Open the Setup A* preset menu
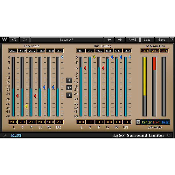The height and width of the screenshot is (175, 175). click(67, 40)
